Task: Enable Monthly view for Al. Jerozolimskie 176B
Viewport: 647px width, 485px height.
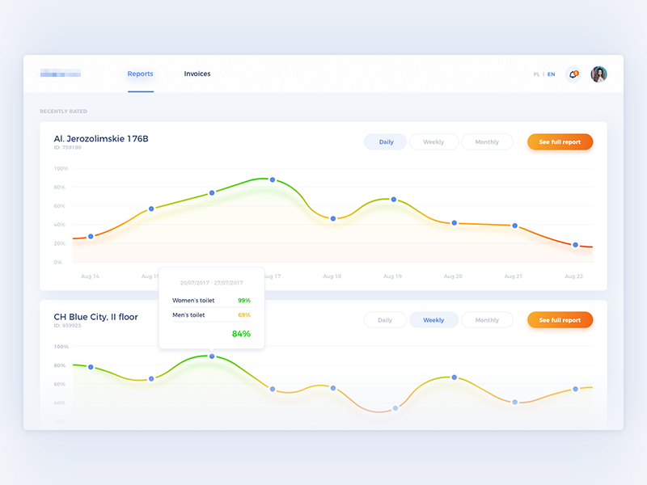Action: coord(487,141)
